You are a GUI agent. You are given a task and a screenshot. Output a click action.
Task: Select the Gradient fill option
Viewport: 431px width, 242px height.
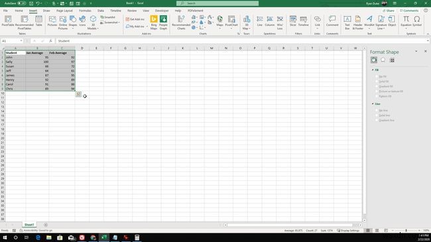385,86
